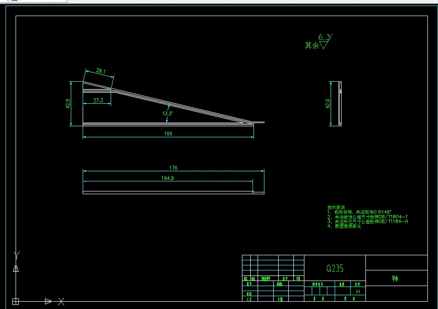This screenshot has width=438, height=309.
Task: Click the 13.3° angle dimension
Action: 167,113
